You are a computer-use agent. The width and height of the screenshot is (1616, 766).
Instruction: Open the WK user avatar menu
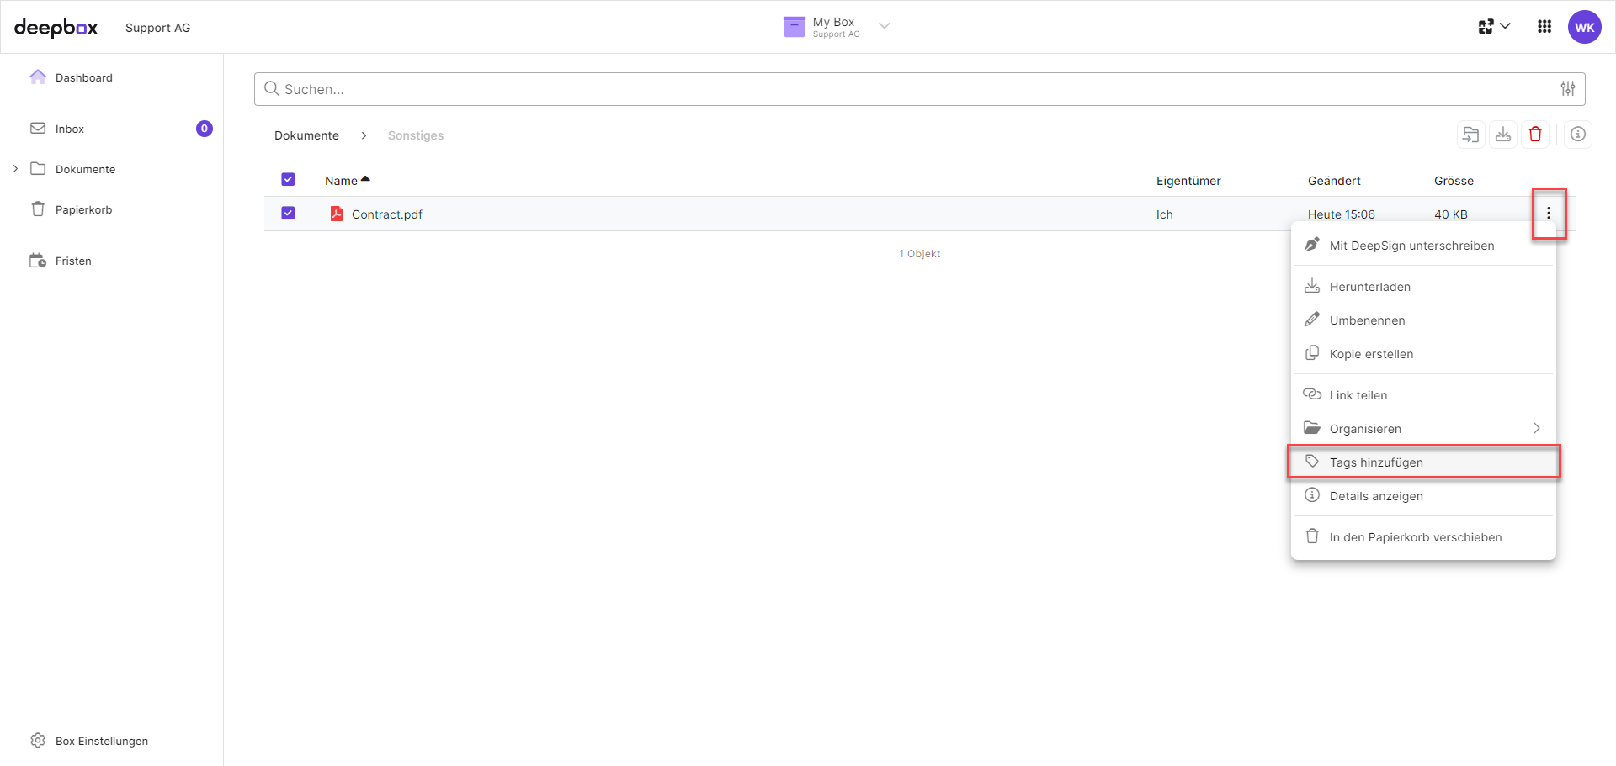pyautogui.click(x=1585, y=27)
